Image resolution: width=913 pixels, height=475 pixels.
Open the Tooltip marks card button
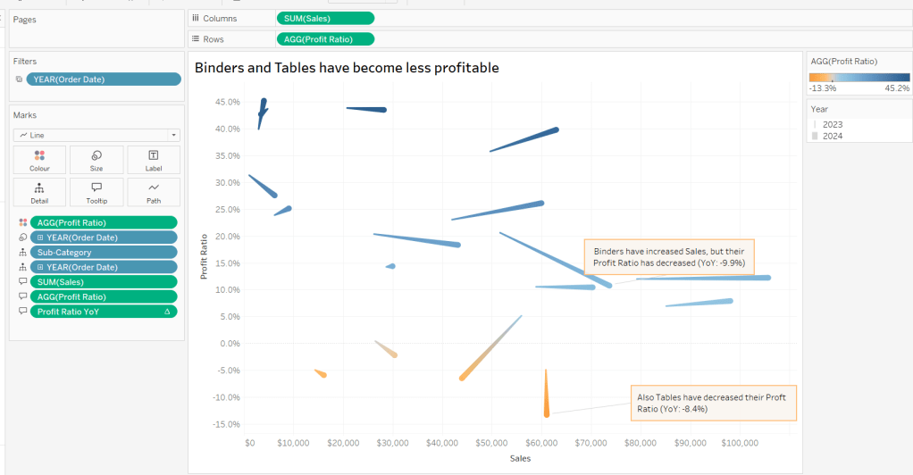coord(96,192)
